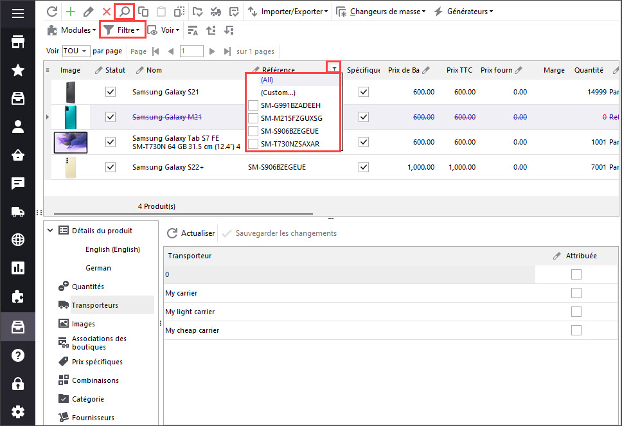This screenshot has height=426, width=622.
Task: Open the Modules dropdown
Action: 71,30
